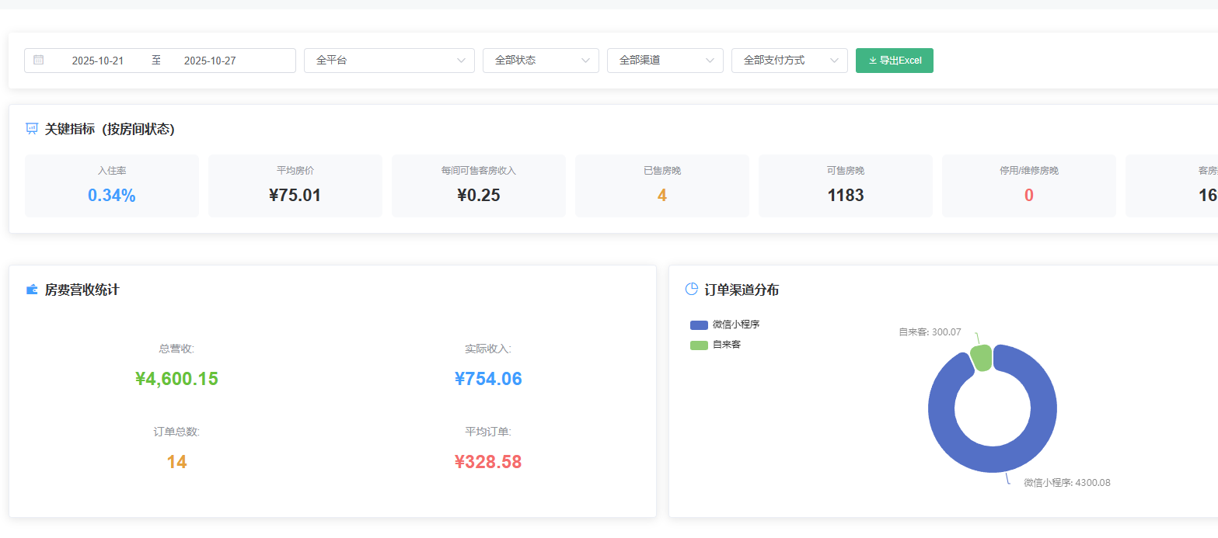Open the 全部渠道 channel dropdown
Image resolution: width=1218 pixels, height=538 pixels.
click(665, 61)
